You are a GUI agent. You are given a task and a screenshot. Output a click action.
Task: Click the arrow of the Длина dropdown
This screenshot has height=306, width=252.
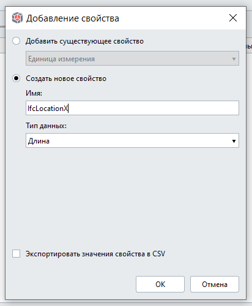point(234,141)
